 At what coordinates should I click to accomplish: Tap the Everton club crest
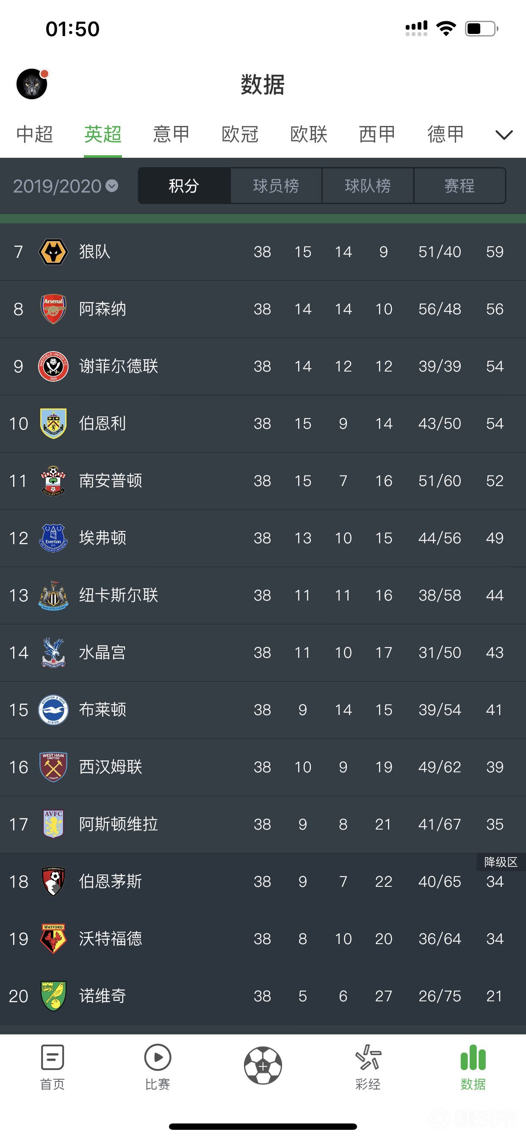[53, 538]
